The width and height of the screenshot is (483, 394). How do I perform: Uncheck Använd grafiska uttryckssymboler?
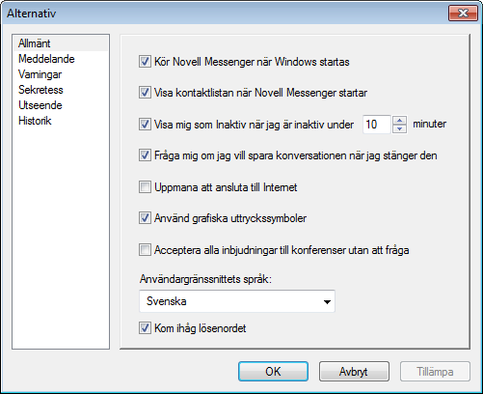coord(145,218)
